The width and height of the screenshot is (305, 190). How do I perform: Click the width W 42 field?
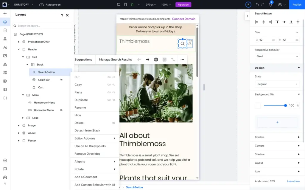tap(266, 40)
